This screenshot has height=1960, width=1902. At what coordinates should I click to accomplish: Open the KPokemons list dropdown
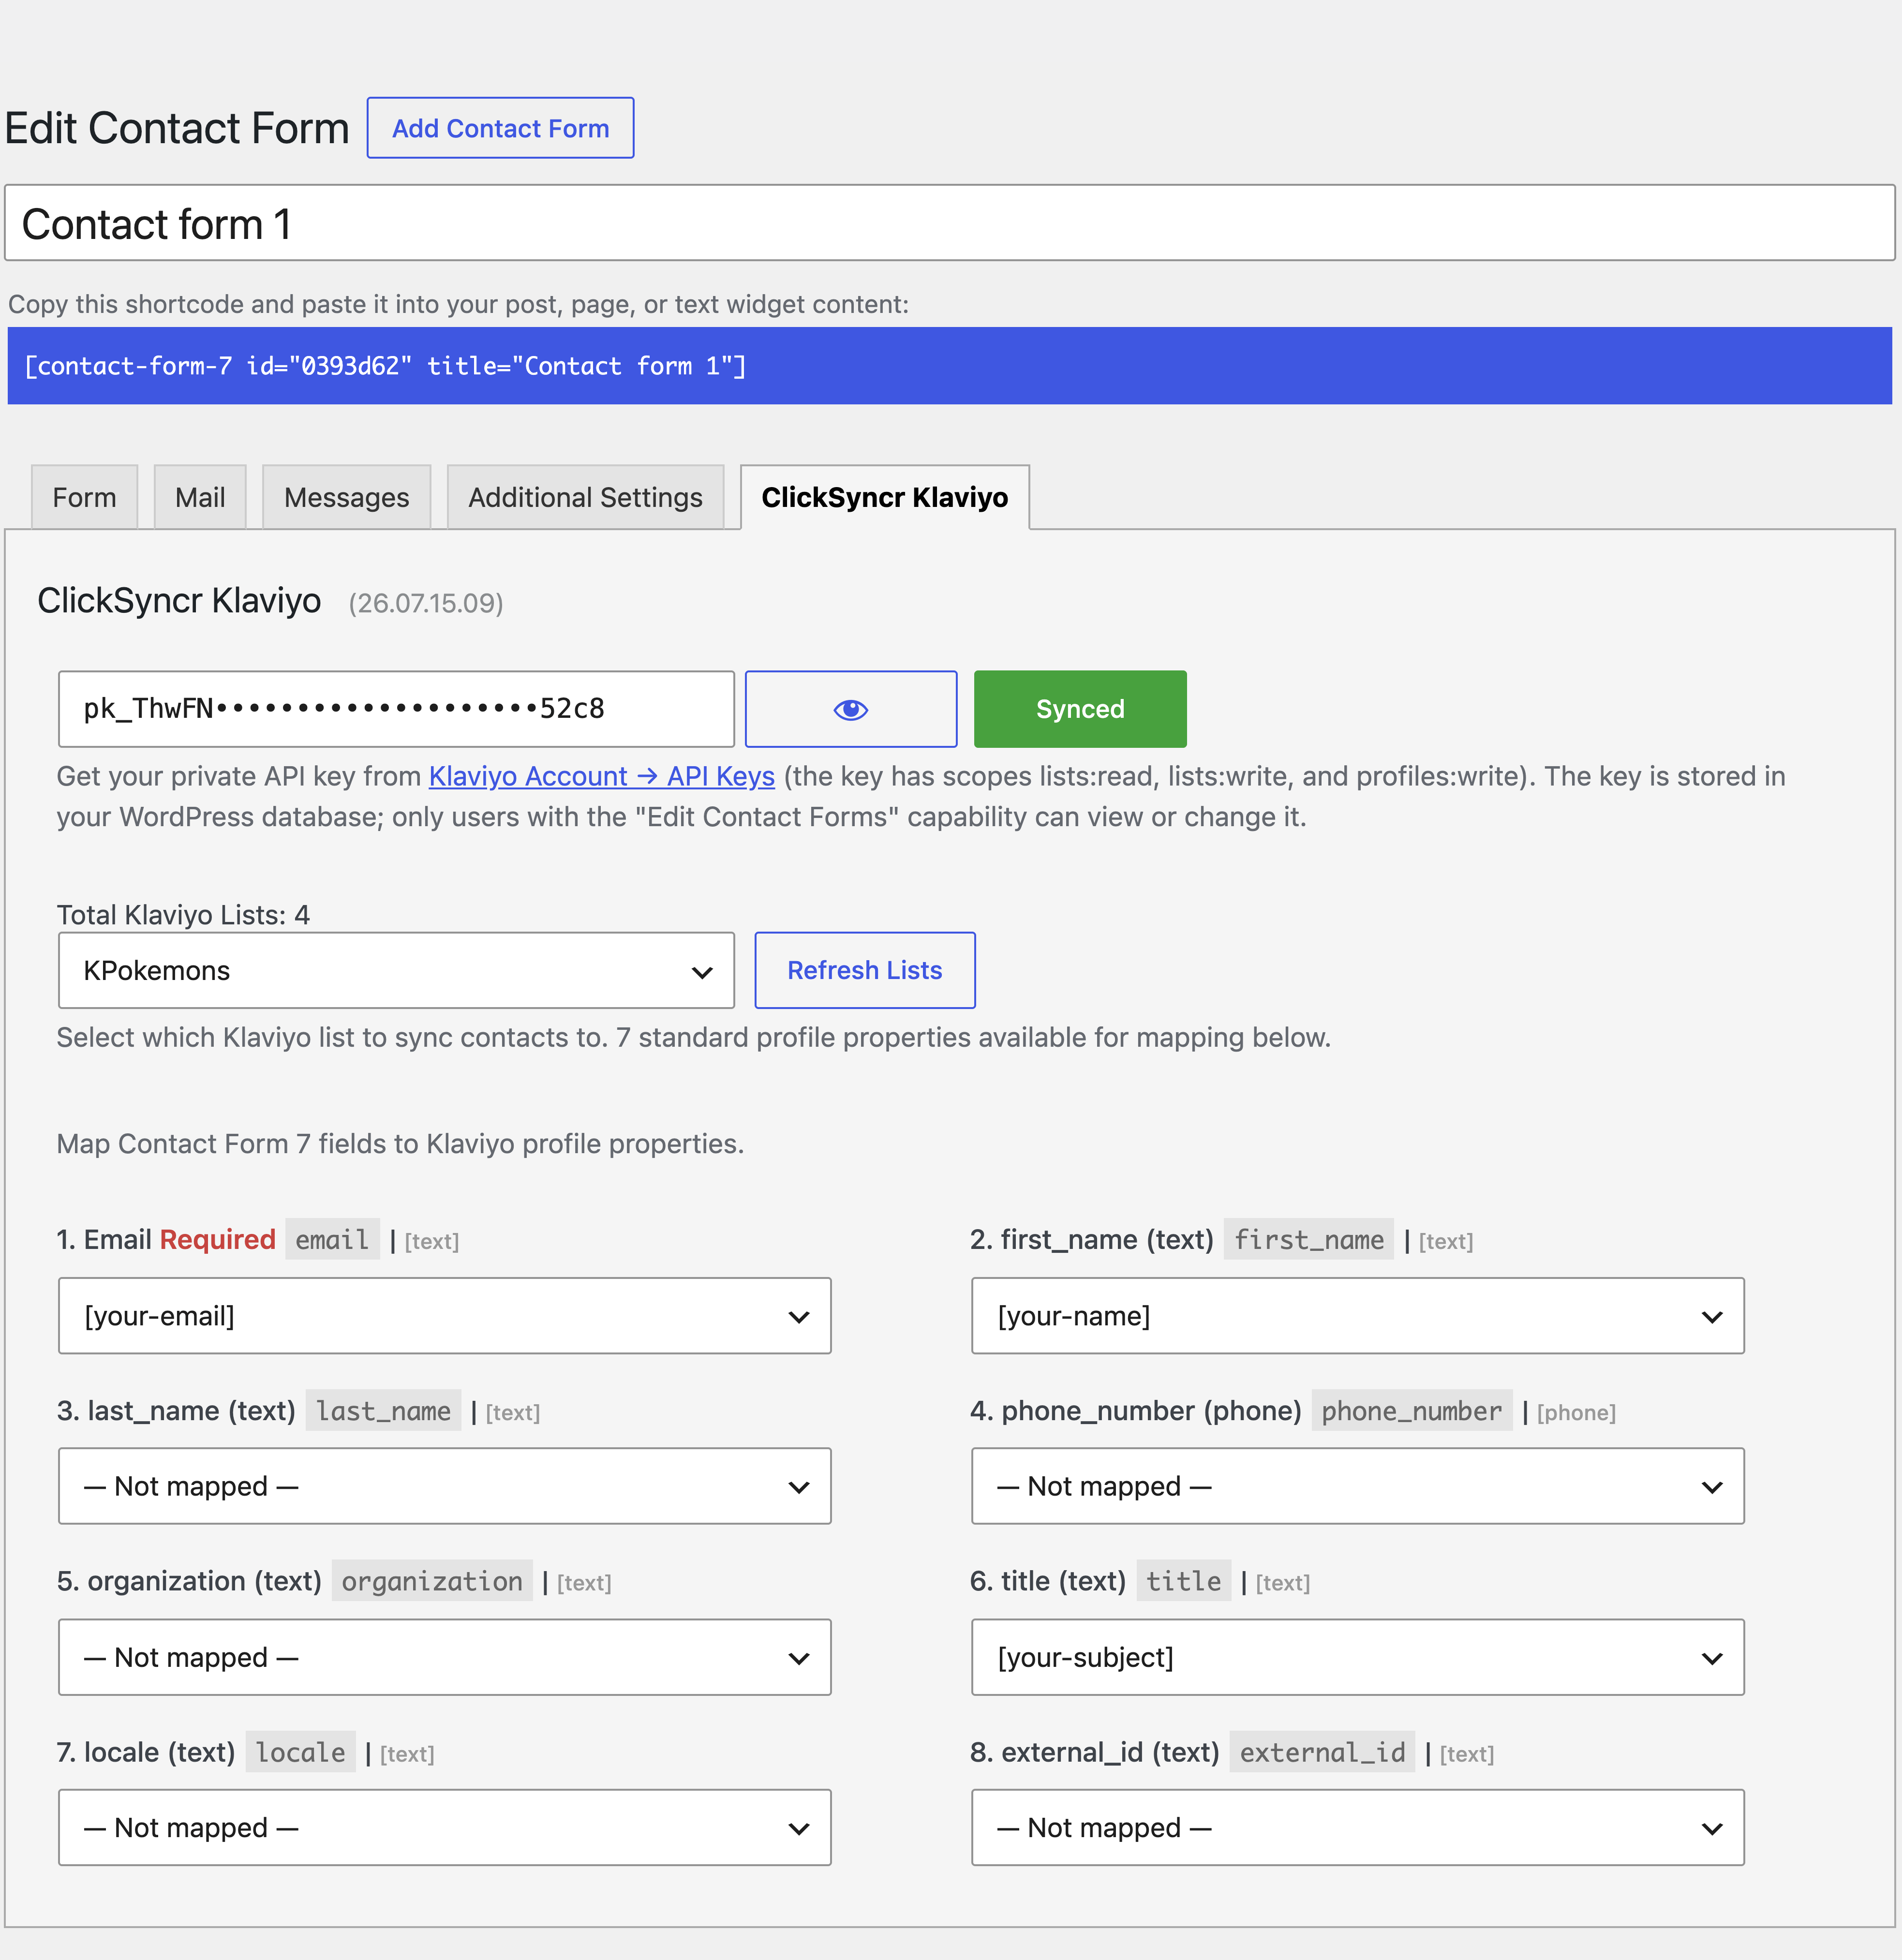point(397,970)
